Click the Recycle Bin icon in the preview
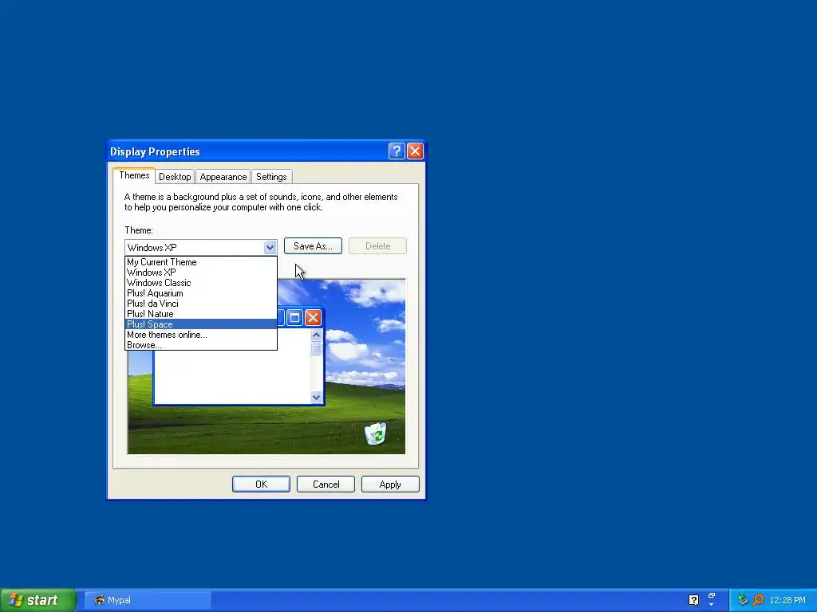 375,433
